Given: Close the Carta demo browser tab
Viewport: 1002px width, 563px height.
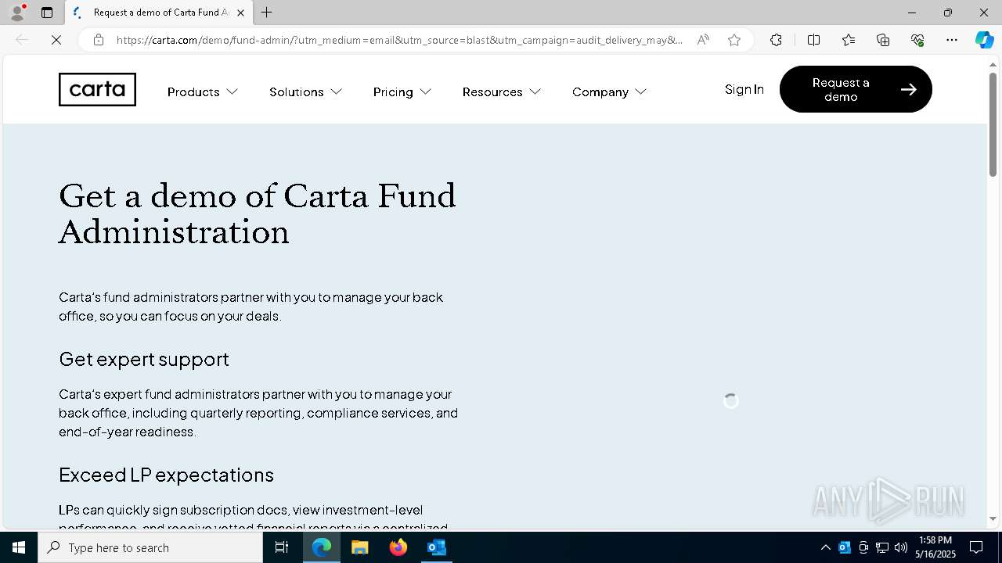Looking at the screenshot, I should 240,13.
